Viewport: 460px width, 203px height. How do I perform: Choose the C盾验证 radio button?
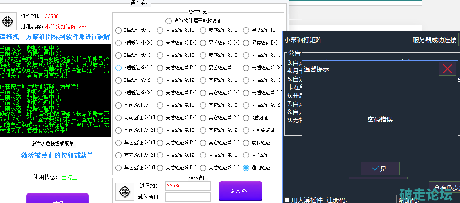pos(246,118)
